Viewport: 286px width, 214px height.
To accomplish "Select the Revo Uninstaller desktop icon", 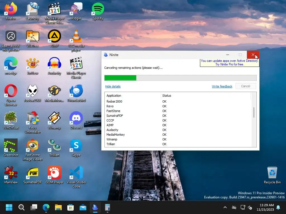I will pyautogui.click(x=32, y=123).
